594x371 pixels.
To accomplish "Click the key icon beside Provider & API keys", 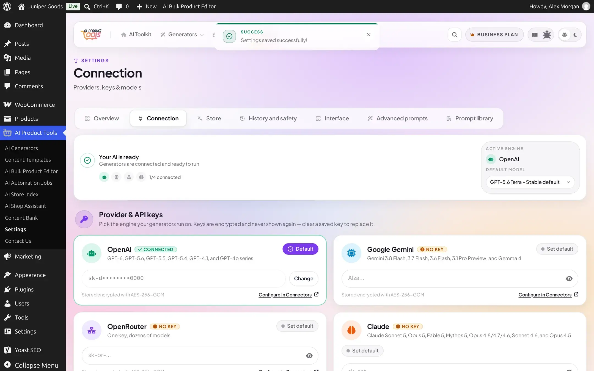I will click(84, 219).
